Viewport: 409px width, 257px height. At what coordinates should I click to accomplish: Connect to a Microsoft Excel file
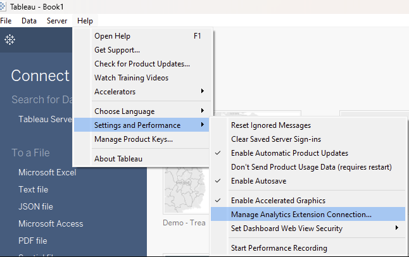(x=47, y=172)
